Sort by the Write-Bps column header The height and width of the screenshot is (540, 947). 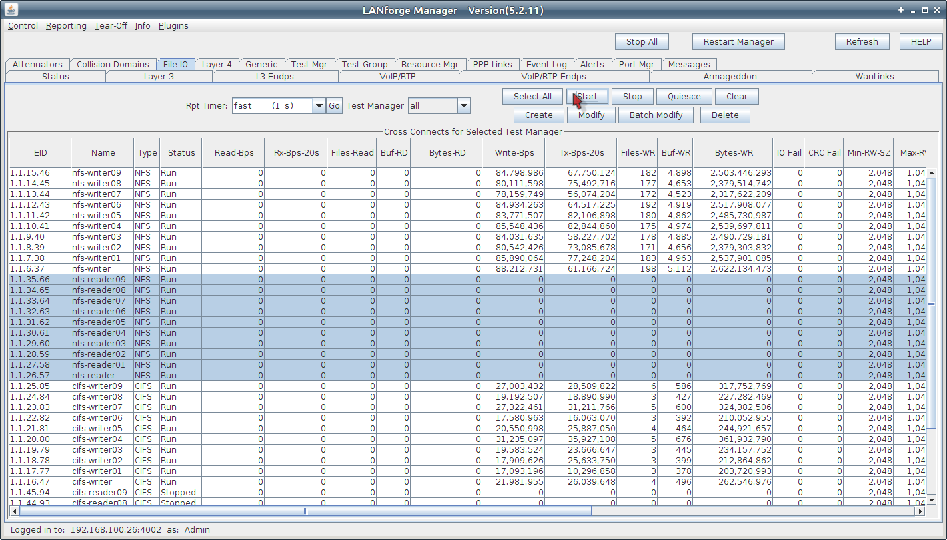pos(514,152)
